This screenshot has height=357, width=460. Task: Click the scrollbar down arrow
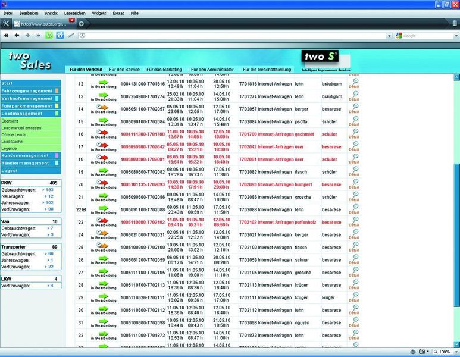pos(456,345)
